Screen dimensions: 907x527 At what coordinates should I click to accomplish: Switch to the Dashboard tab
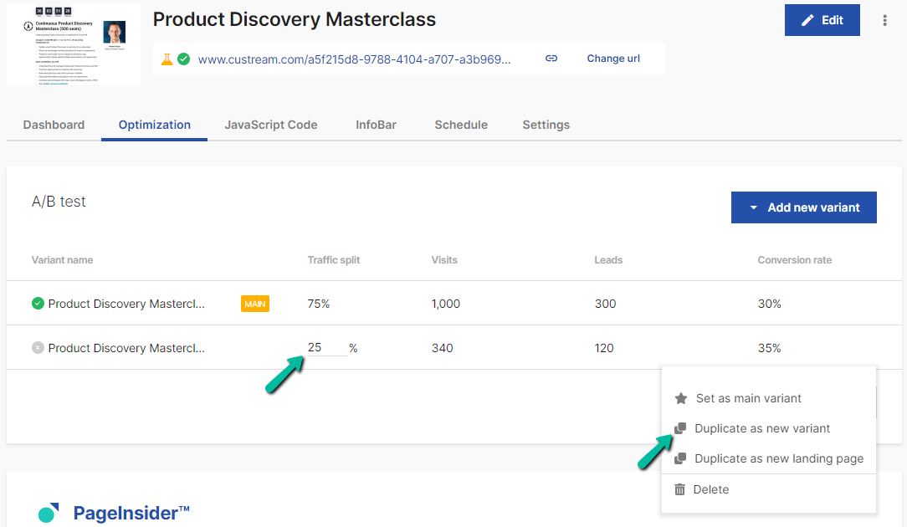[x=54, y=125]
